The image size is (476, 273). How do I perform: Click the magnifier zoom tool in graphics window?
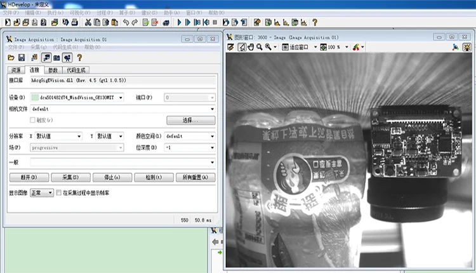click(259, 47)
